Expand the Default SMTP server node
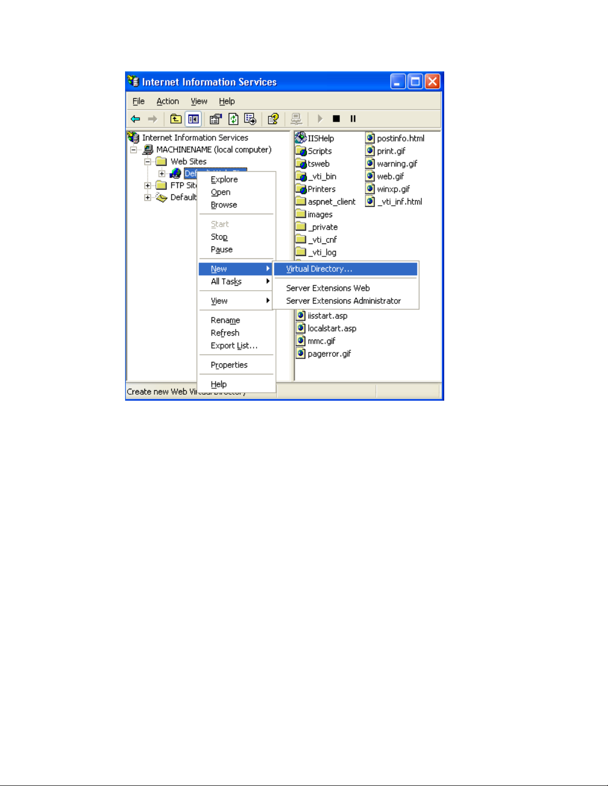 (x=147, y=197)
